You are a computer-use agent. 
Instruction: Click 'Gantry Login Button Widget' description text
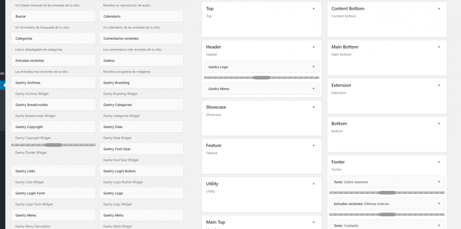coord(123,182)
